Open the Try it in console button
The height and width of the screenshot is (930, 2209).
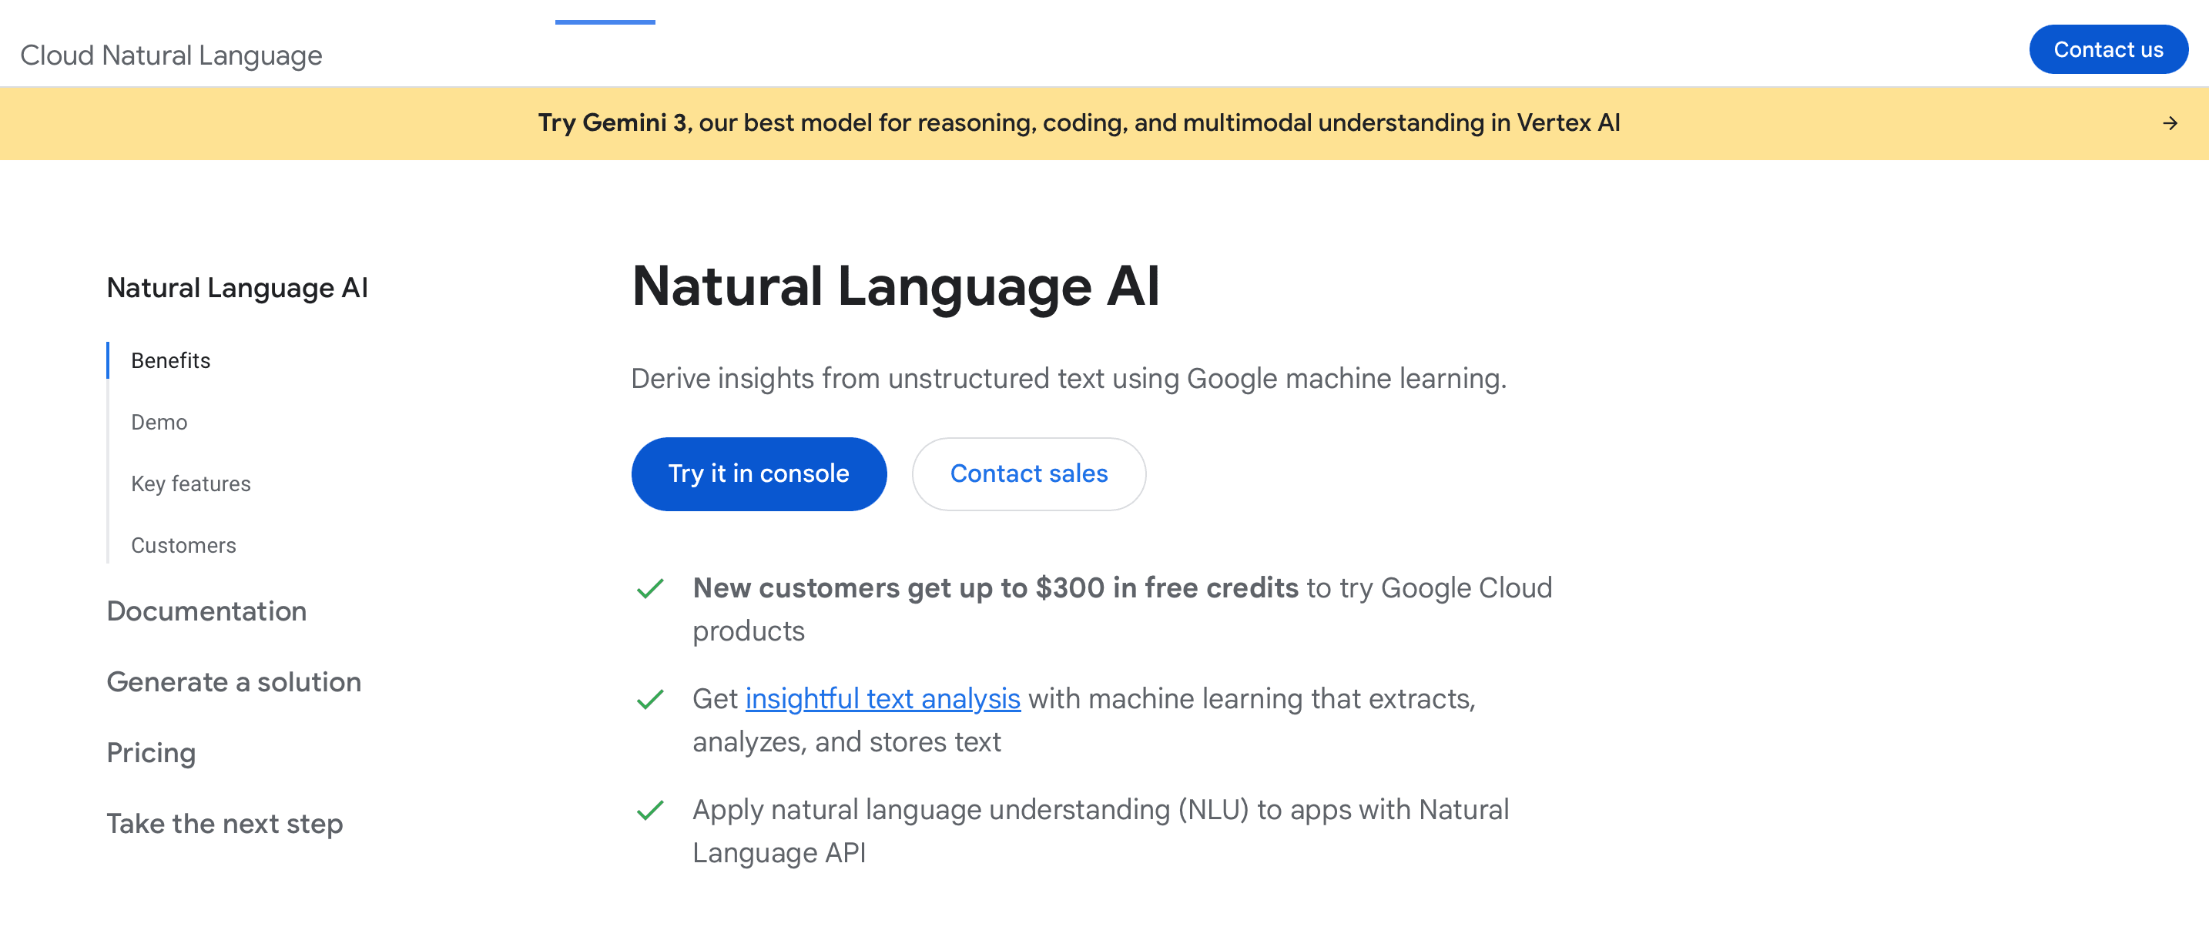click(759, 473)
